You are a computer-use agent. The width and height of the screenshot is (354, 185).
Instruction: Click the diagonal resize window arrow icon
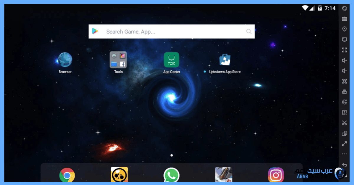click(344, 144)
